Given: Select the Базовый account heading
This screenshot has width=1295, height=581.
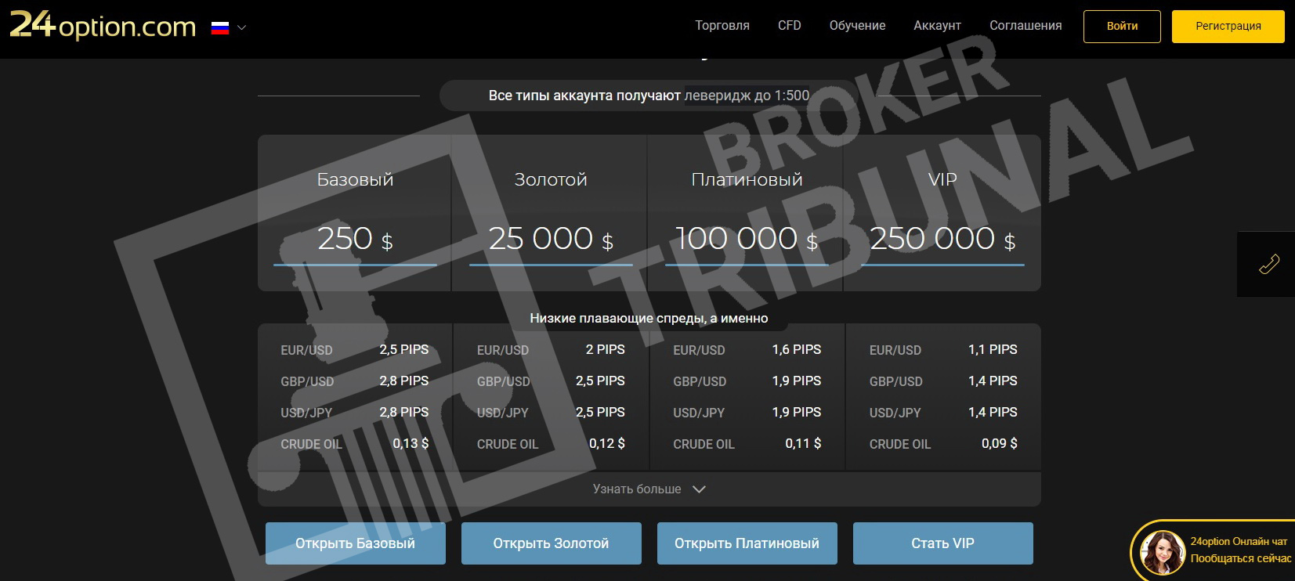Looking at the screenshot, I should pos(355,179).
